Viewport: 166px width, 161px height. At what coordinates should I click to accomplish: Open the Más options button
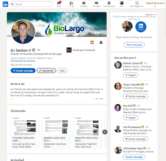click(x=62, y=71)
